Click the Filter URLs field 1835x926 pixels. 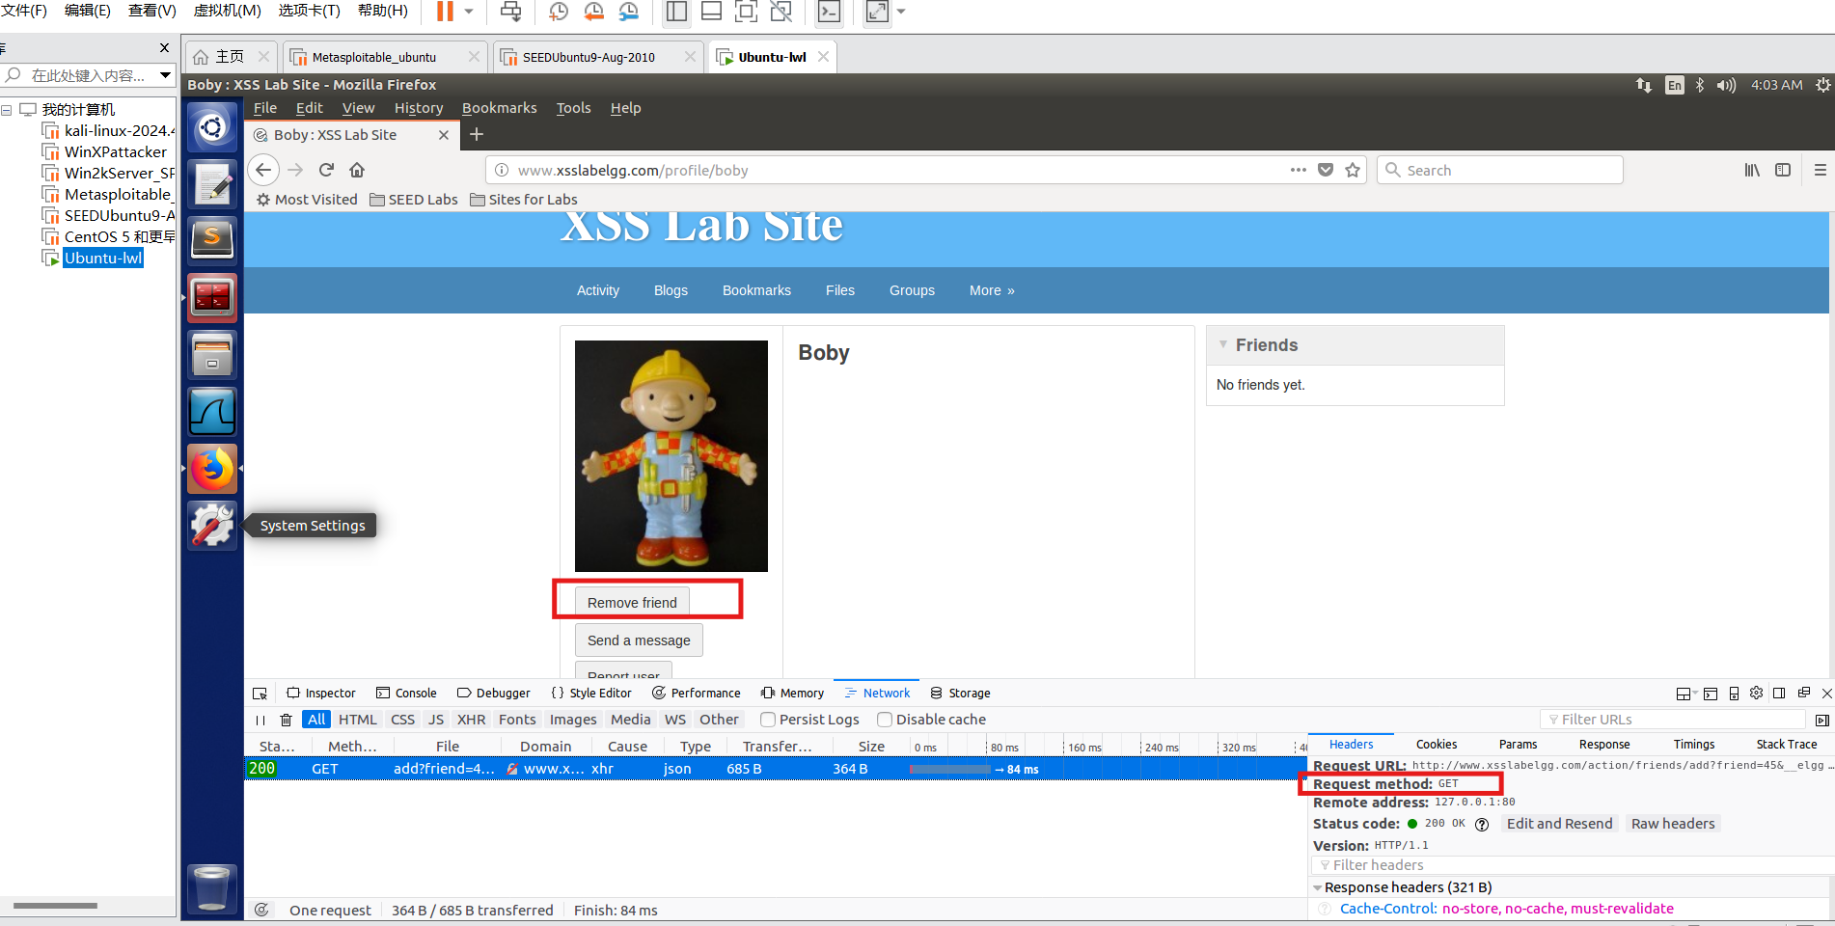click(x=1672, y=720)
